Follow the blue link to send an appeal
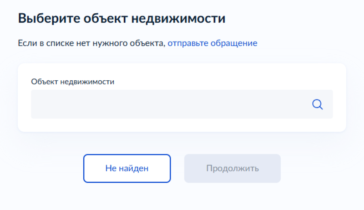 [212, 43]
